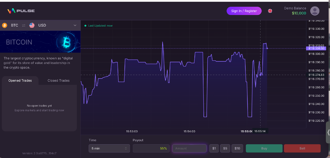
Task: Click the swap arrows between BTC and USD
Action: (24, 25)
